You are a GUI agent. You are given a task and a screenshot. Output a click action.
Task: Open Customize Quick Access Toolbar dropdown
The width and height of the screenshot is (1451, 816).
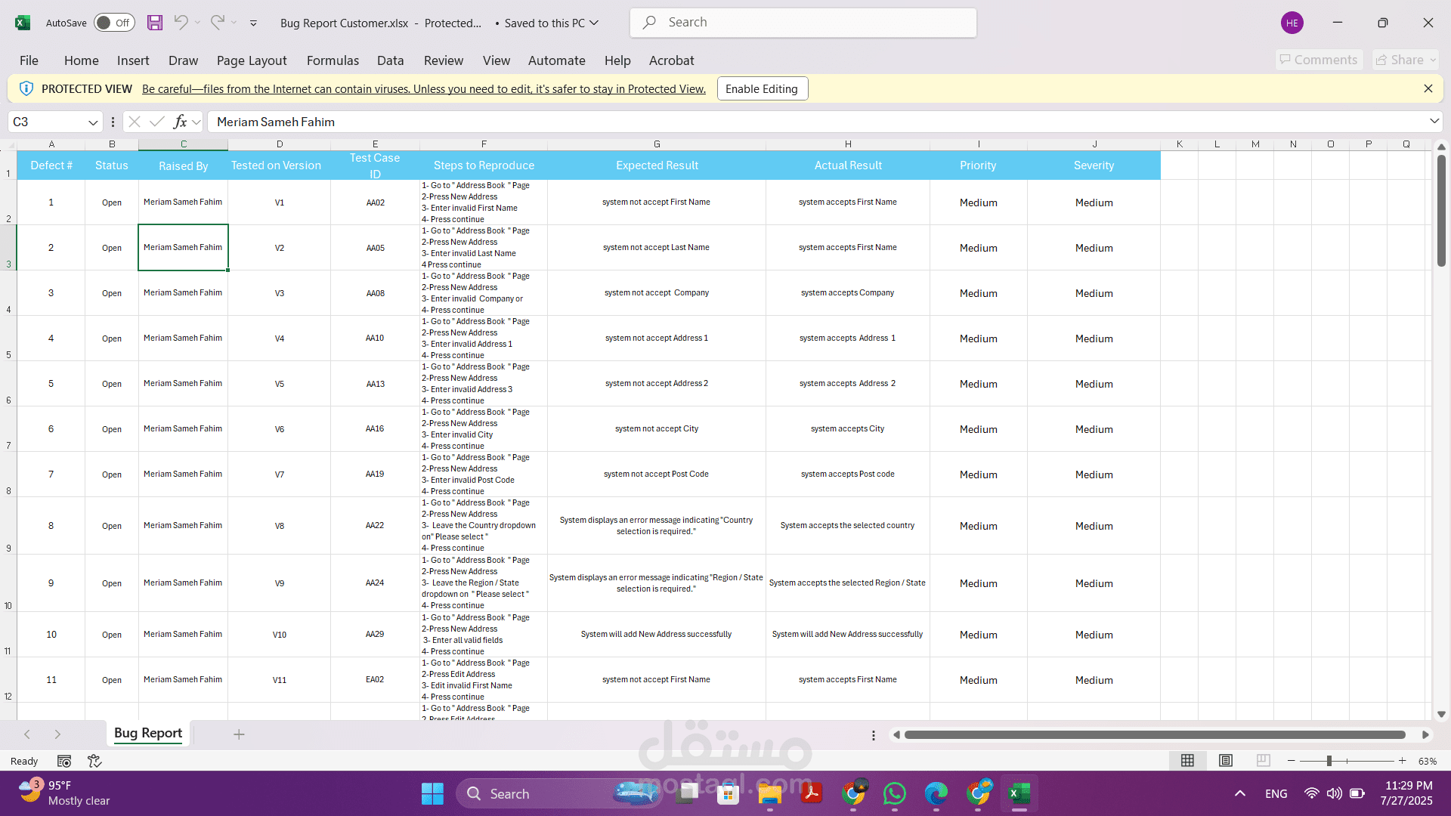pyautogui.click(x=253, y=23)
